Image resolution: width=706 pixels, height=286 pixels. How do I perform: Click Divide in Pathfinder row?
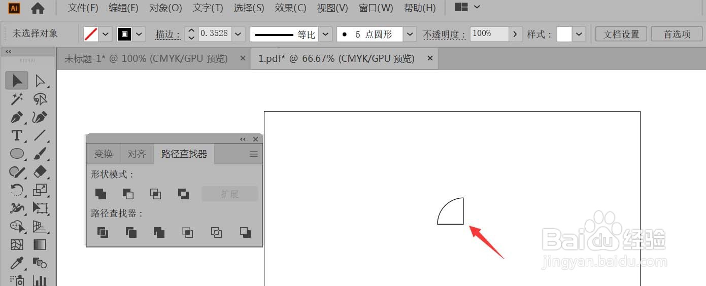[103, 232]
